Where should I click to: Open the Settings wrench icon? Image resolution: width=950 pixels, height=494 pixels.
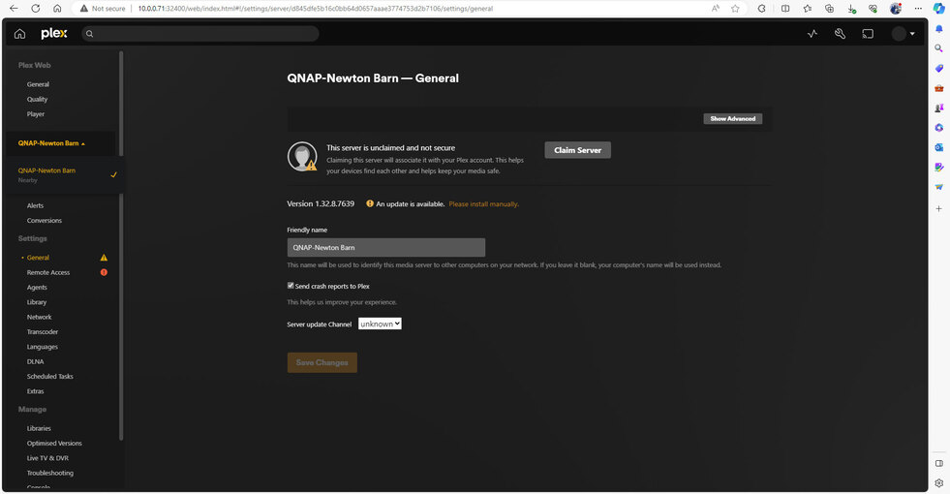[x=840, y=34]
